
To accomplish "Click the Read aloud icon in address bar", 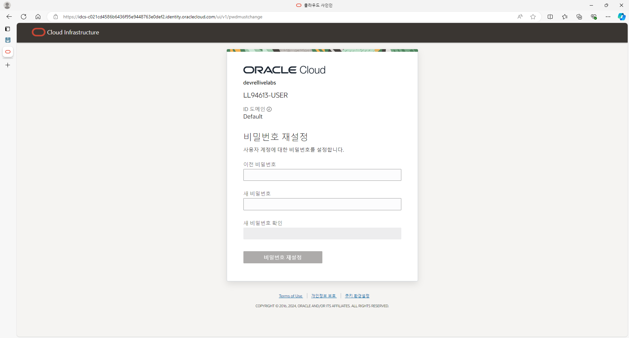I will click(x=520, y=17).
